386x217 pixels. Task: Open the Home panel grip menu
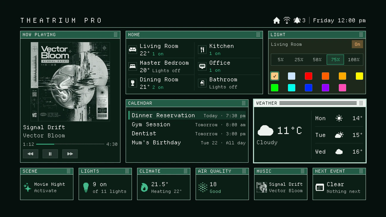pos(258,35)
